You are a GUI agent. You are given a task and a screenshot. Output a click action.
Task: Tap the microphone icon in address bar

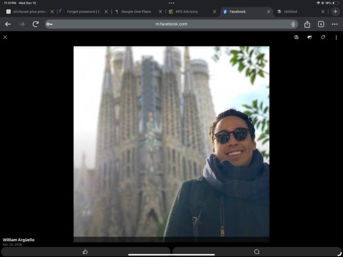(x=293, y=24)
